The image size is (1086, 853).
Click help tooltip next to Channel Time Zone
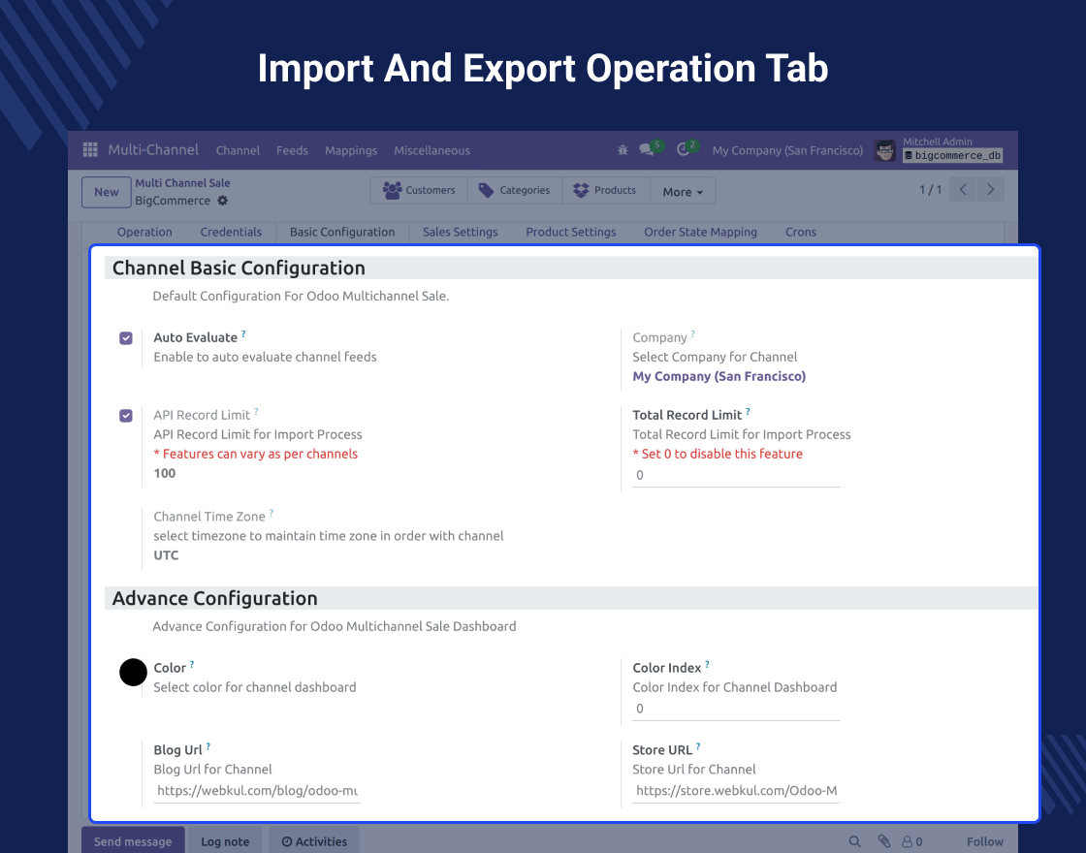[271, 513]
